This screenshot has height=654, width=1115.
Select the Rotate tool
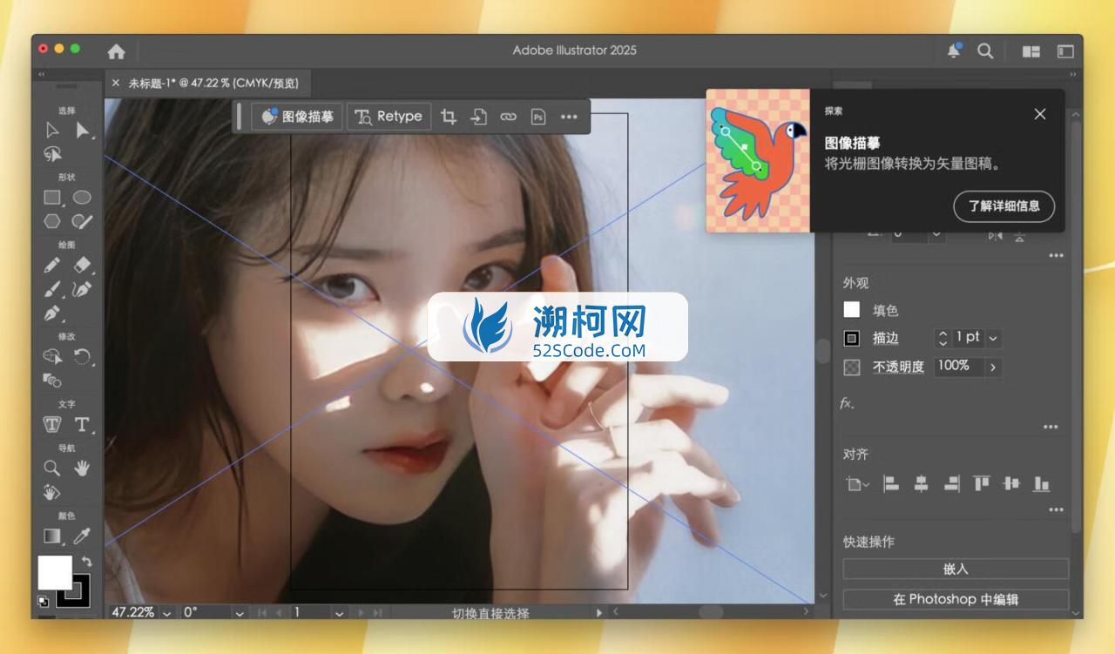[82, 356]
